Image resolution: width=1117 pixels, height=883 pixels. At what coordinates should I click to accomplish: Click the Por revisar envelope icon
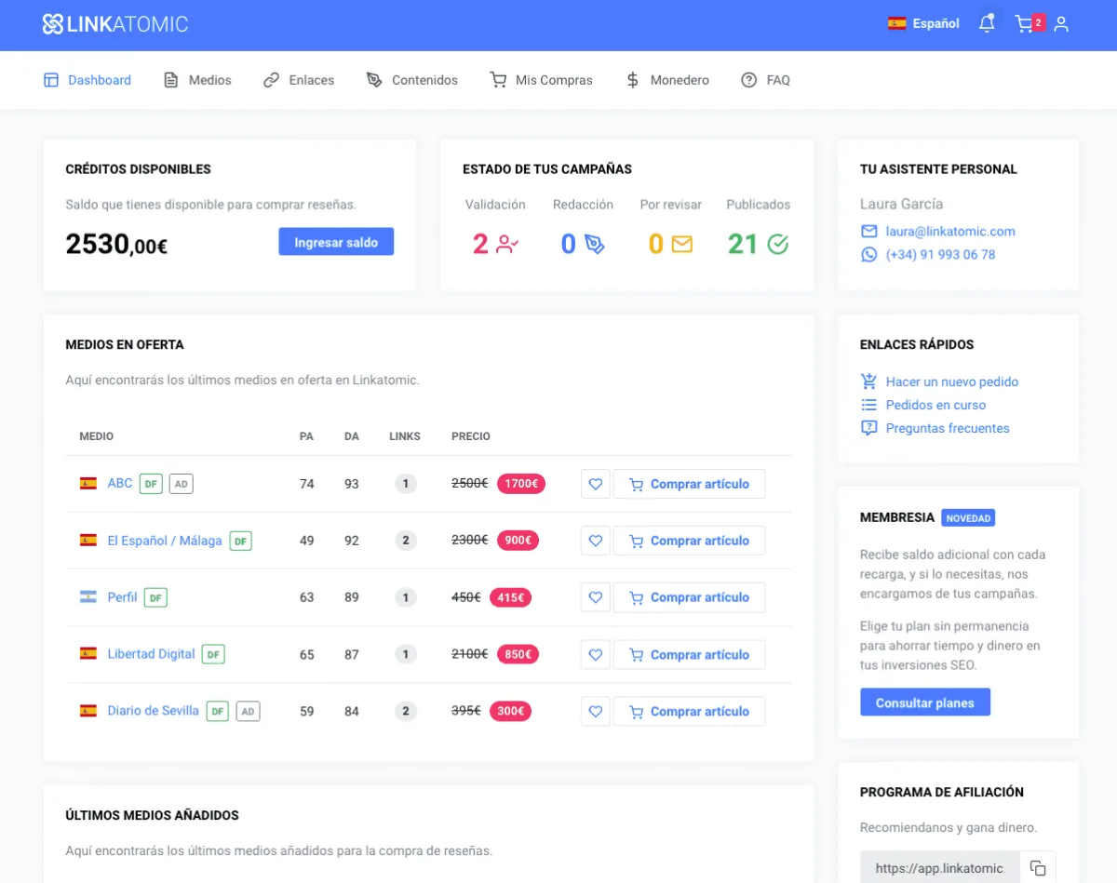coord(682,244)
